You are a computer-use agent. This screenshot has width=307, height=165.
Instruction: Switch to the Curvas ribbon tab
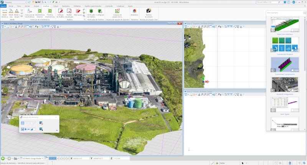coord(56,7)
